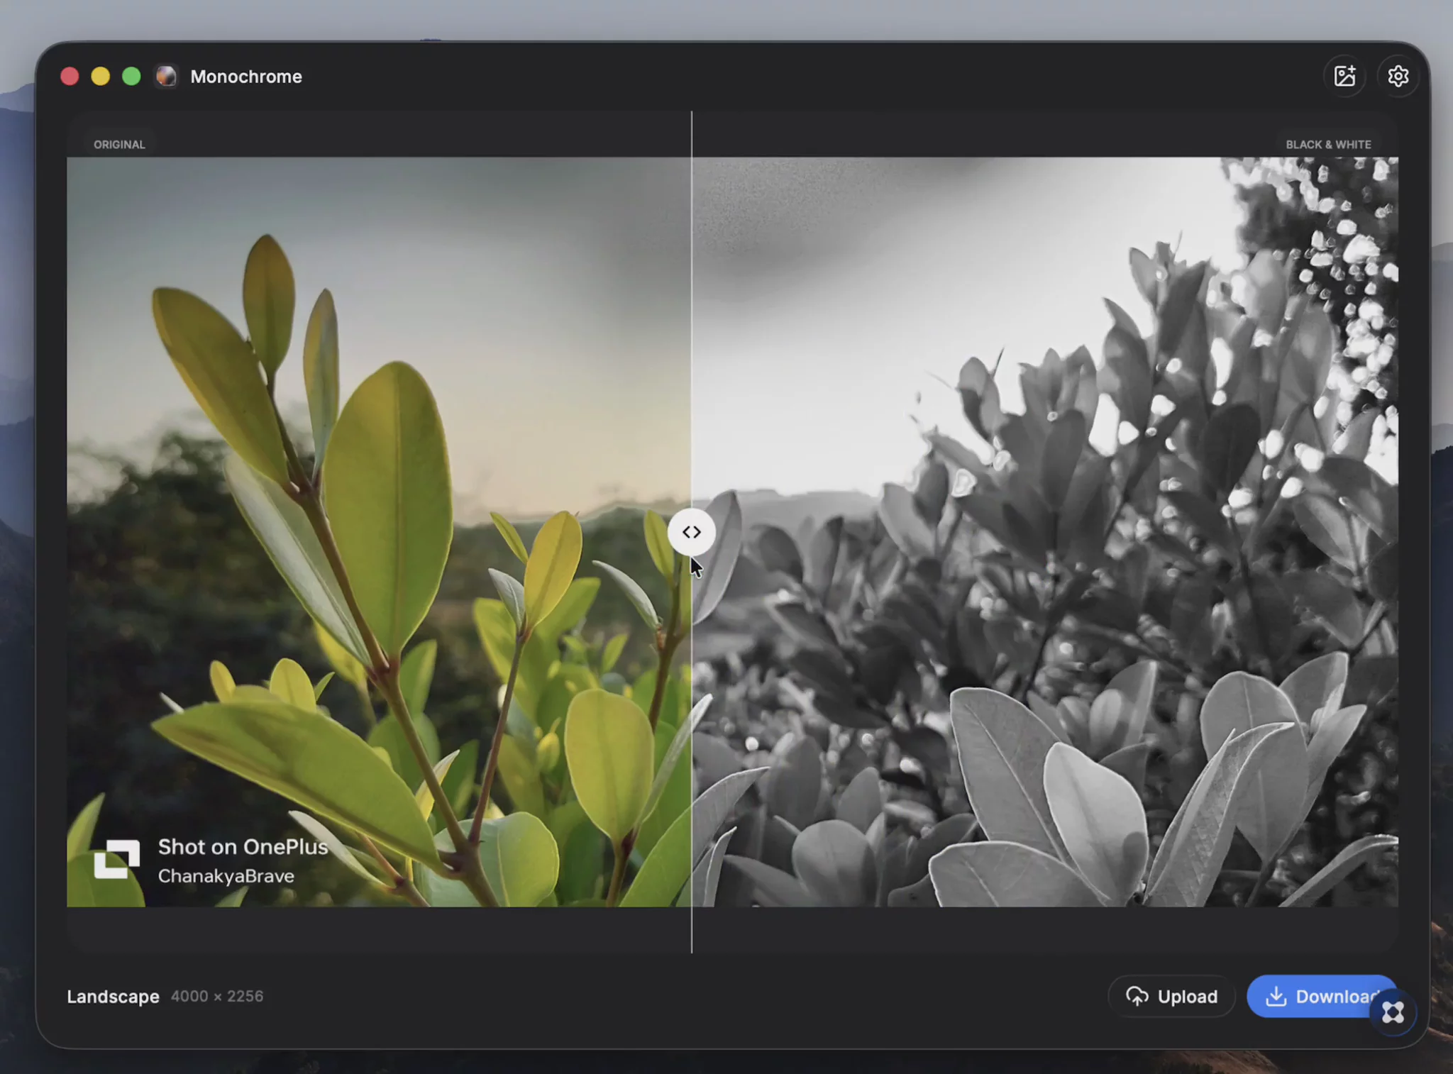
Task: Select the ORIGINAL label above the image
Action: (119, 144)
